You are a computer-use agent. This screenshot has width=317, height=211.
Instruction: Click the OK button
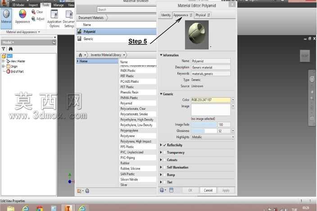190,190
